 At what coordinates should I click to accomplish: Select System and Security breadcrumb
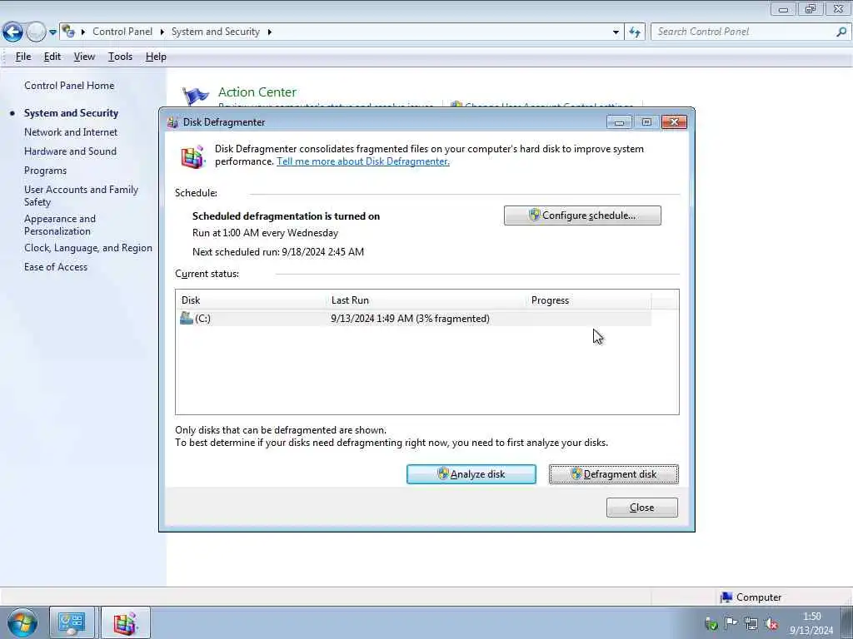click(x=216, y=32)
